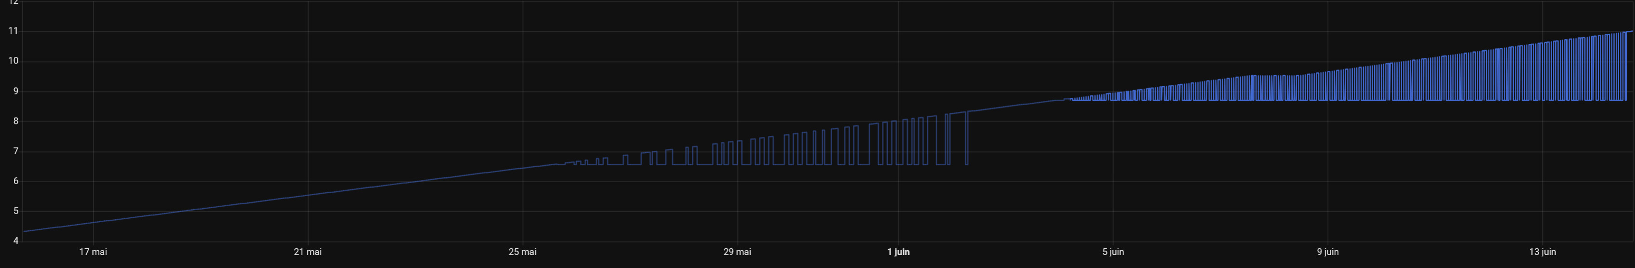
Task: Click the y-axis value '8'
Action: 16,121
